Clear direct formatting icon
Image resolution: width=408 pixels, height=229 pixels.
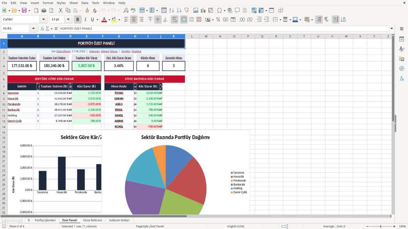pos(95,11)
